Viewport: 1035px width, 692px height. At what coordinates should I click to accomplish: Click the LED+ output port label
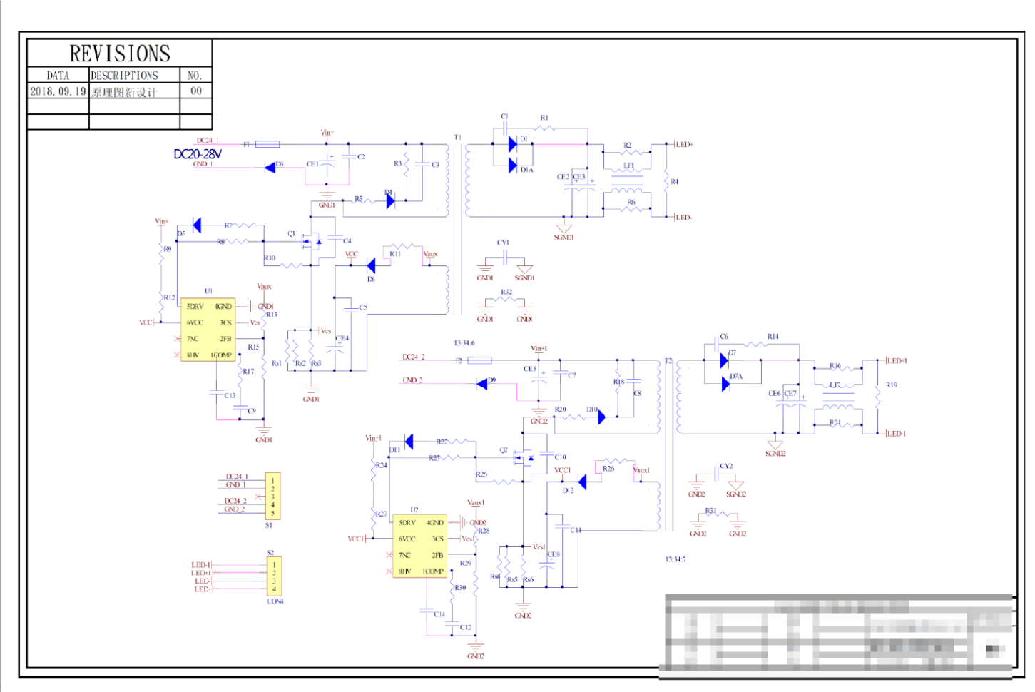684,144
